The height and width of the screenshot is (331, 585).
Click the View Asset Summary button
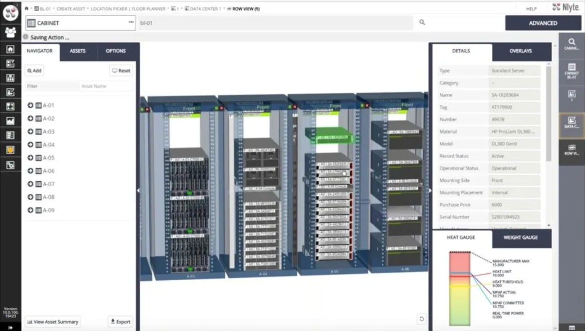click(x=52, y=321)
